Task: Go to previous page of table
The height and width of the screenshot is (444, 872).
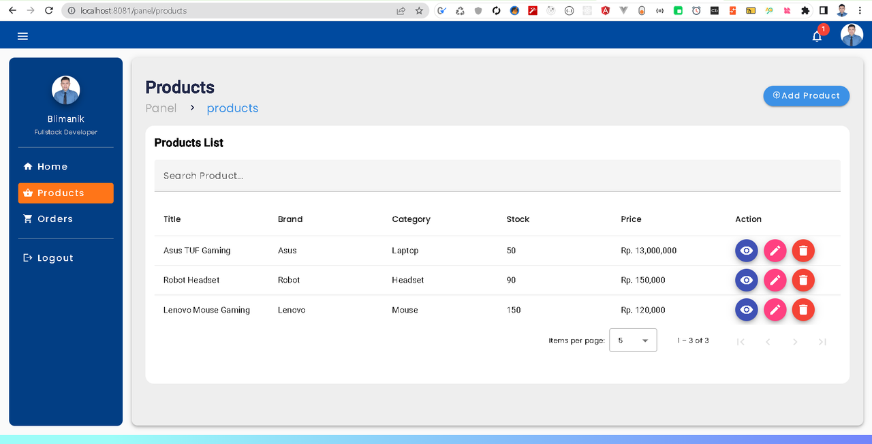Action: click(x=768, y=342)
